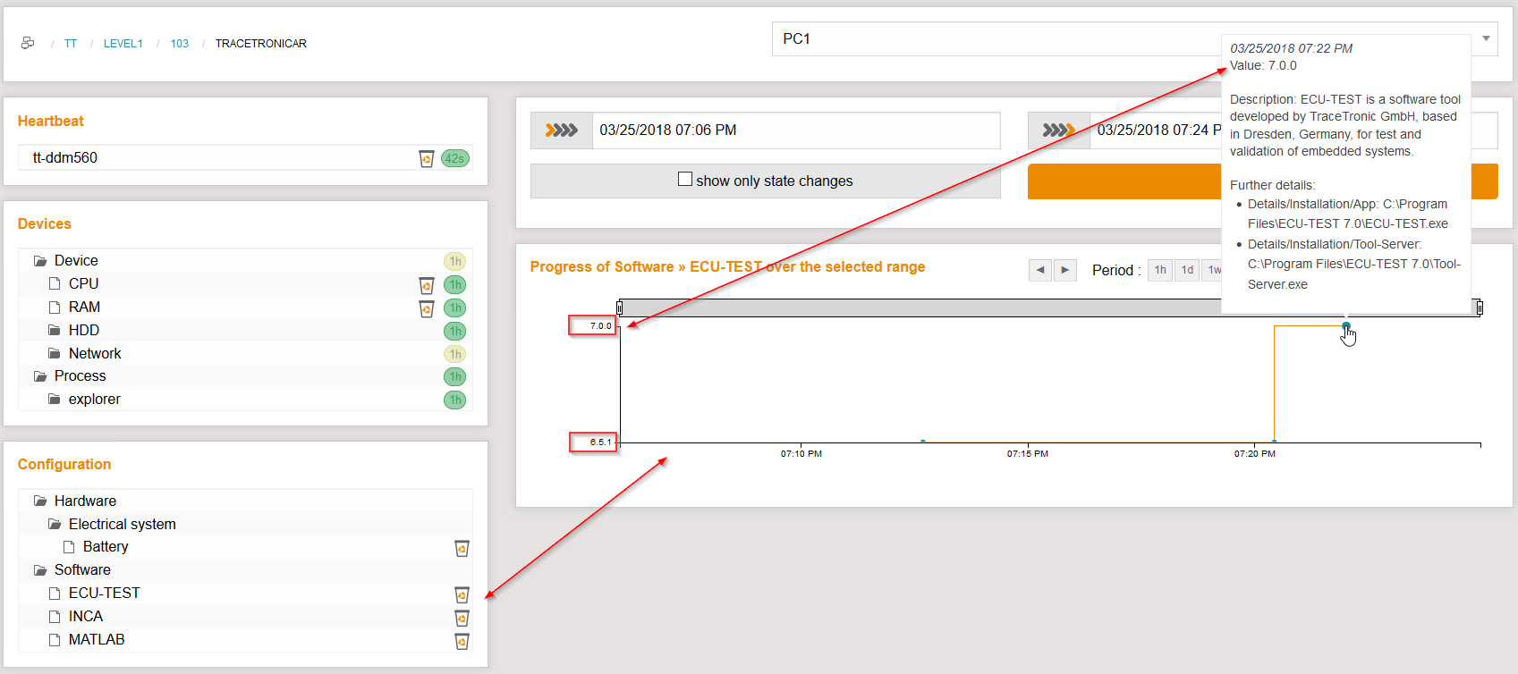Expand the HDD folder in Devices
Image resolution: width=1518 pixels, height=674 pixels.
[x=55, y=331]
